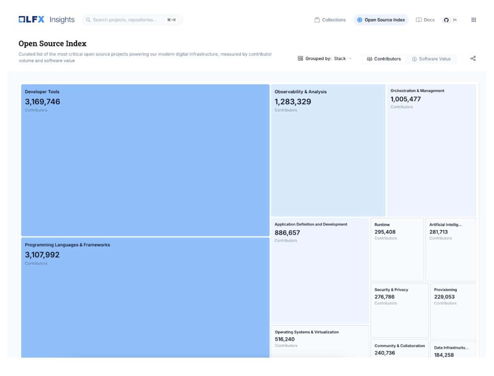Switch view to Software Value
494x376 pixels.
[431, 59]
